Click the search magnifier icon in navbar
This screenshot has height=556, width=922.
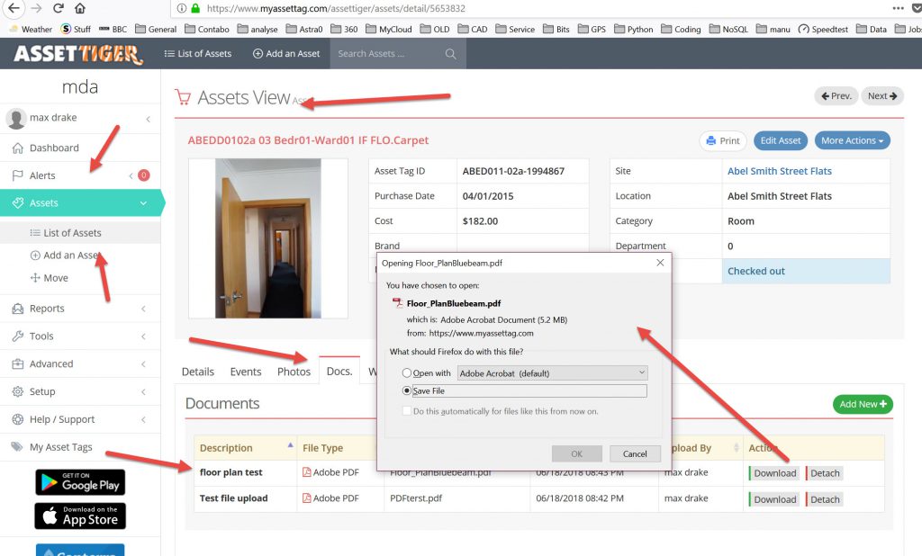pyautogui.click(x=450, y=54)
